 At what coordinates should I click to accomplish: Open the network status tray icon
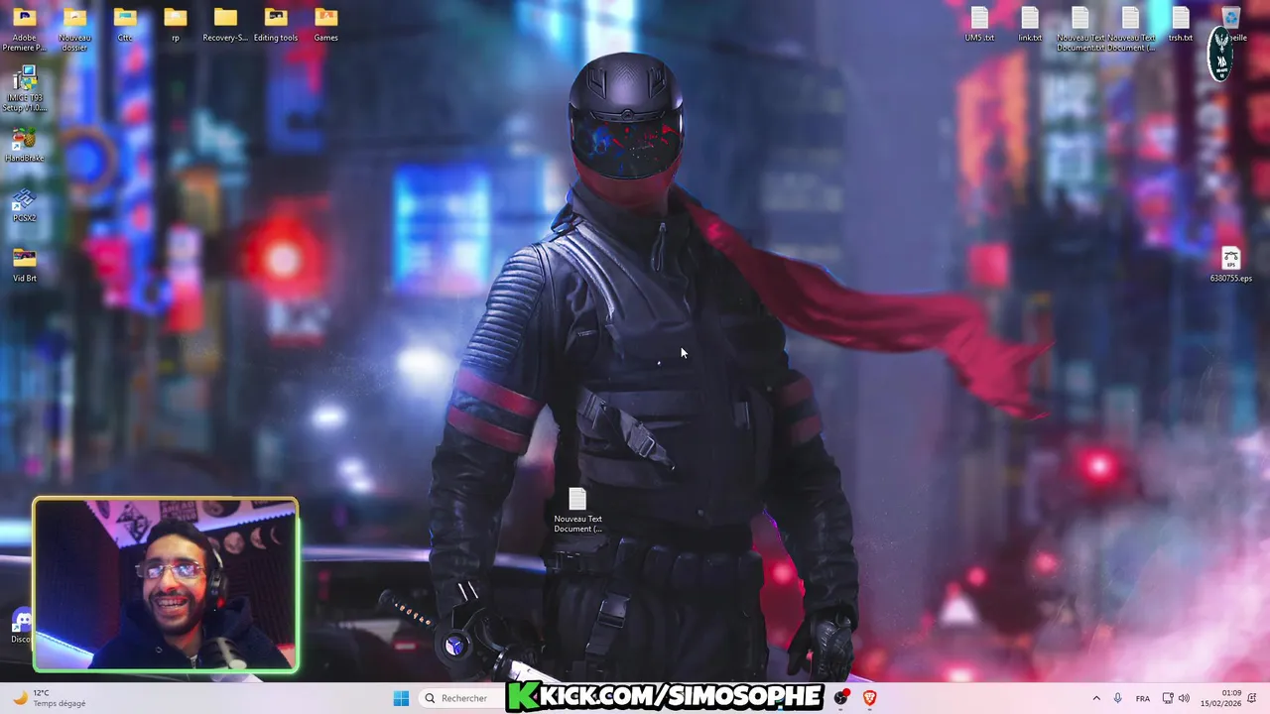point(1168,698)
